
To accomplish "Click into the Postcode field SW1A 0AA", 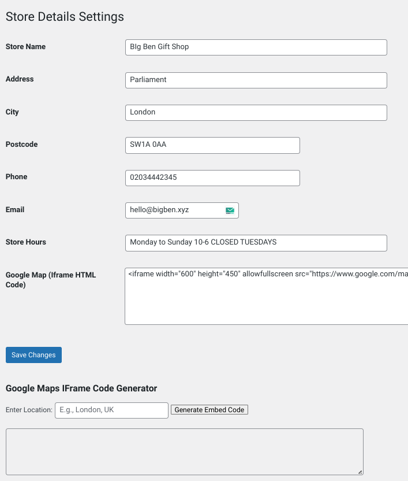I will coord(212,145).
